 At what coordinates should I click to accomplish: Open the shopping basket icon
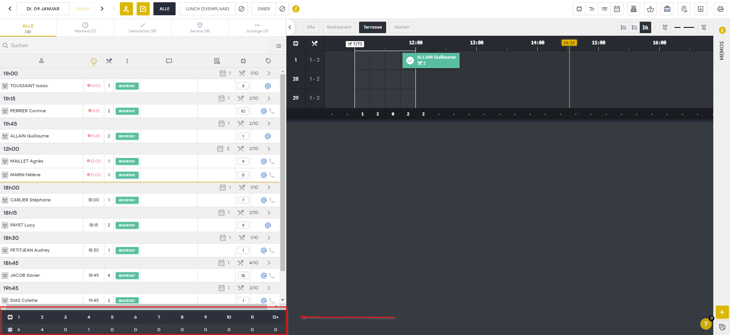click(650, 9)
